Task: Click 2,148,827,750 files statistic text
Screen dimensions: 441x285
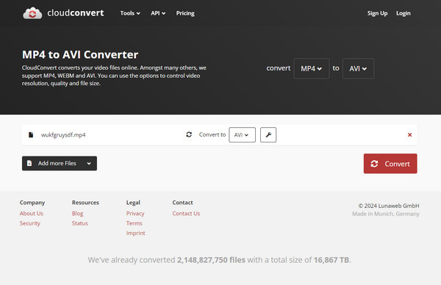Action: (x=211, y=260)
